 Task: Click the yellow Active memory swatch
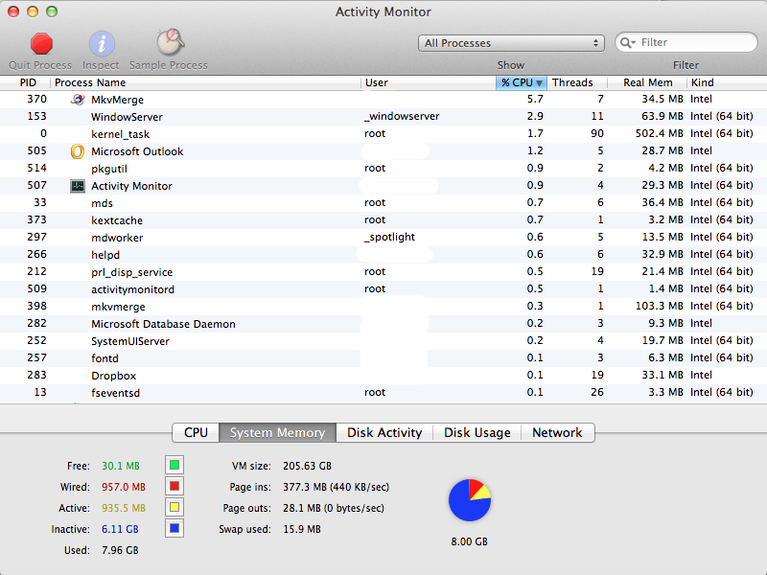click(174, 507)
